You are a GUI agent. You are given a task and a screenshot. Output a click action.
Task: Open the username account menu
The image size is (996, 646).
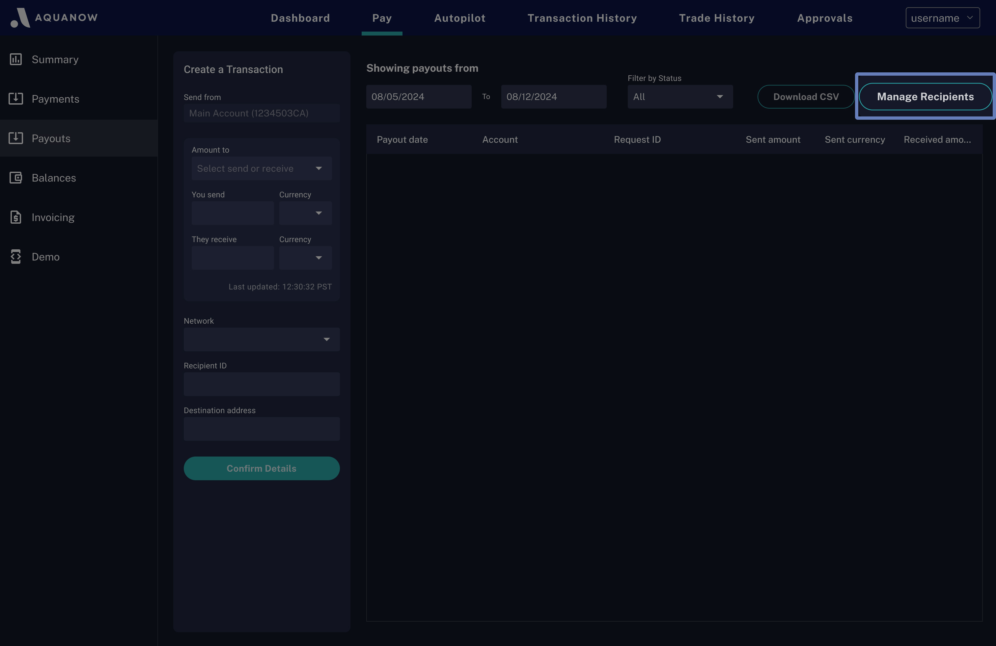click(942, 18)
